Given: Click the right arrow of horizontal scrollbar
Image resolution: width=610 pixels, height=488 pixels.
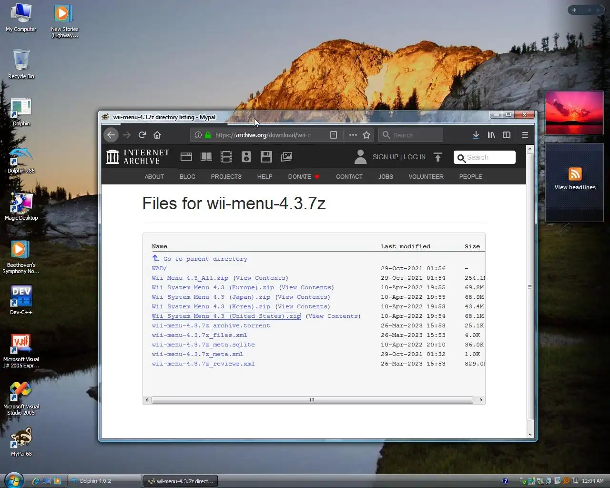Looking at the screenshot, I should 481,400.
